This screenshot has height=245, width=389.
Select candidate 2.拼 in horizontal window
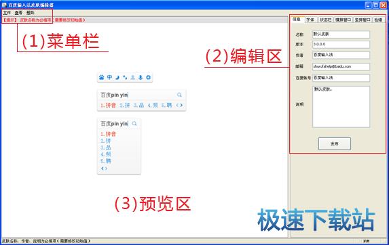point(125,106)
